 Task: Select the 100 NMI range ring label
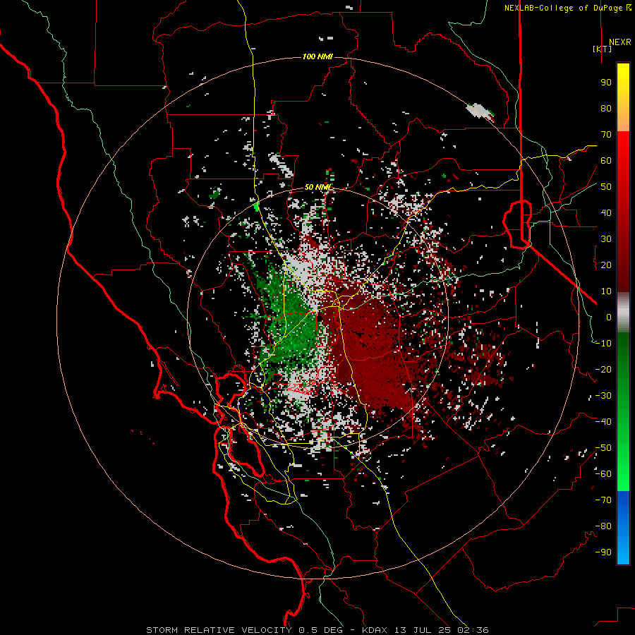(317, 56)
